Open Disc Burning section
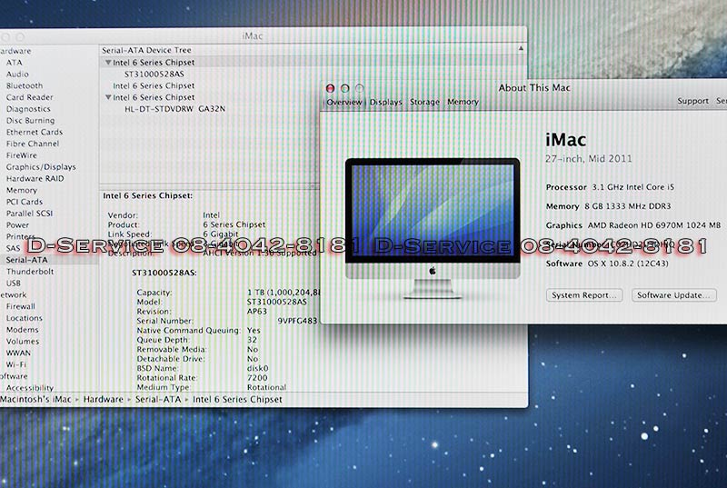The height and width of the screenshot is (488, 727). [x=30, y=120]
